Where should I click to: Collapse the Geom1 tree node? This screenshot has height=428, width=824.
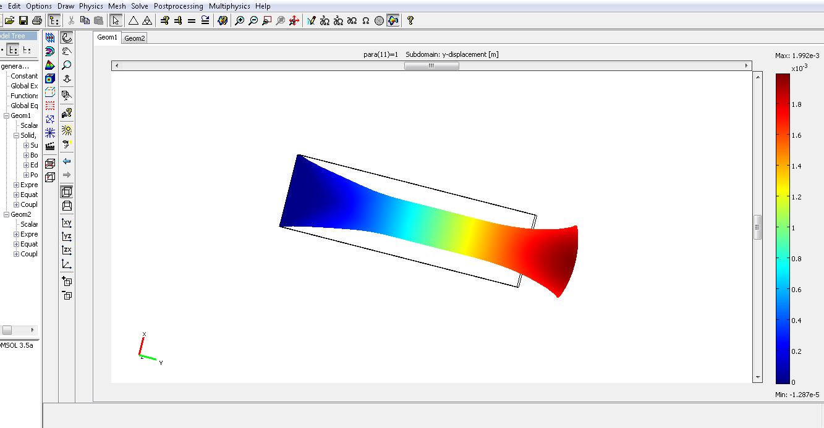pos(6,115)
